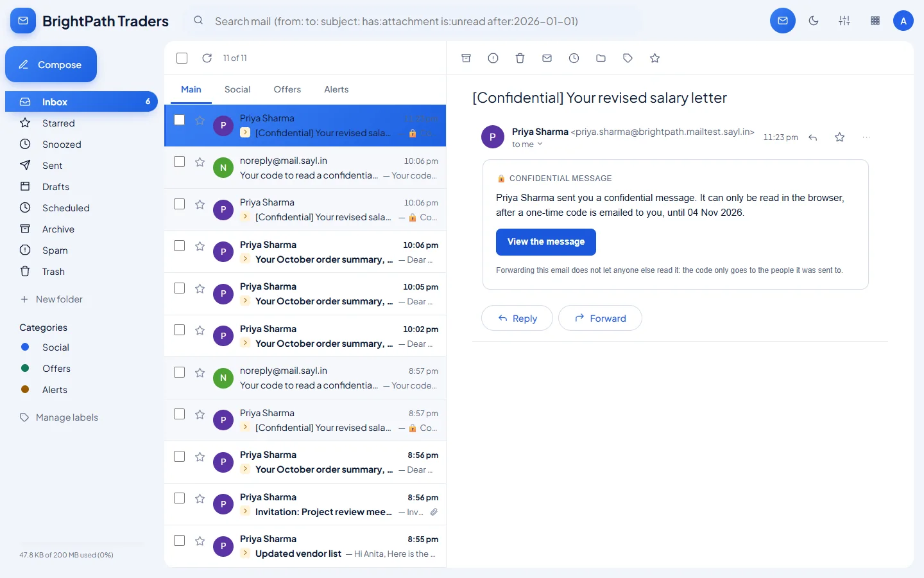Click the blue mail icon in header
Image resolution: width=924 pixels, height=578 pixels.
pyautogui.click(x=783, y=21)
